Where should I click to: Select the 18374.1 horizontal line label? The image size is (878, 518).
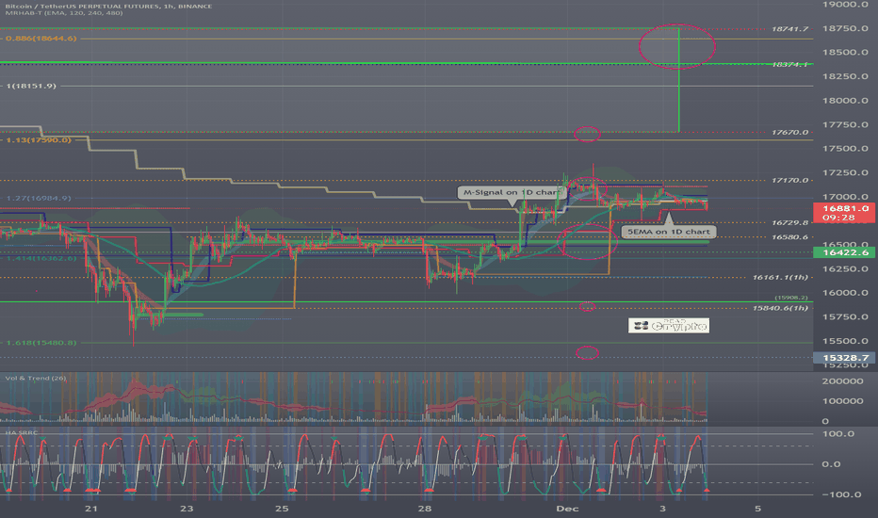[790, 64]
